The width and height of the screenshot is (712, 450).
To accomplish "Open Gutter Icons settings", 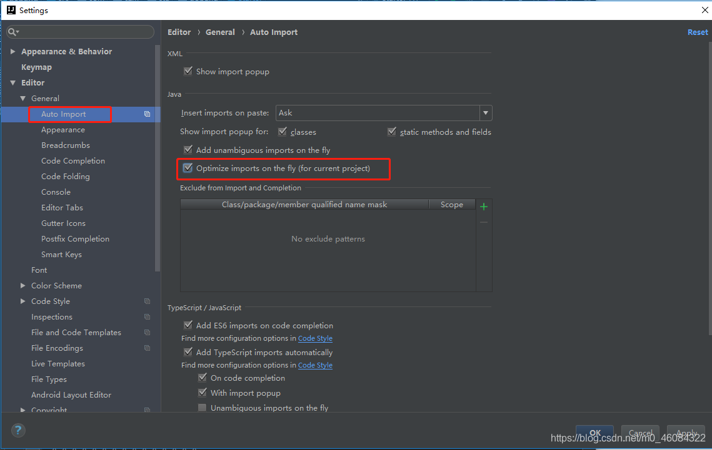I will point(63,223).
